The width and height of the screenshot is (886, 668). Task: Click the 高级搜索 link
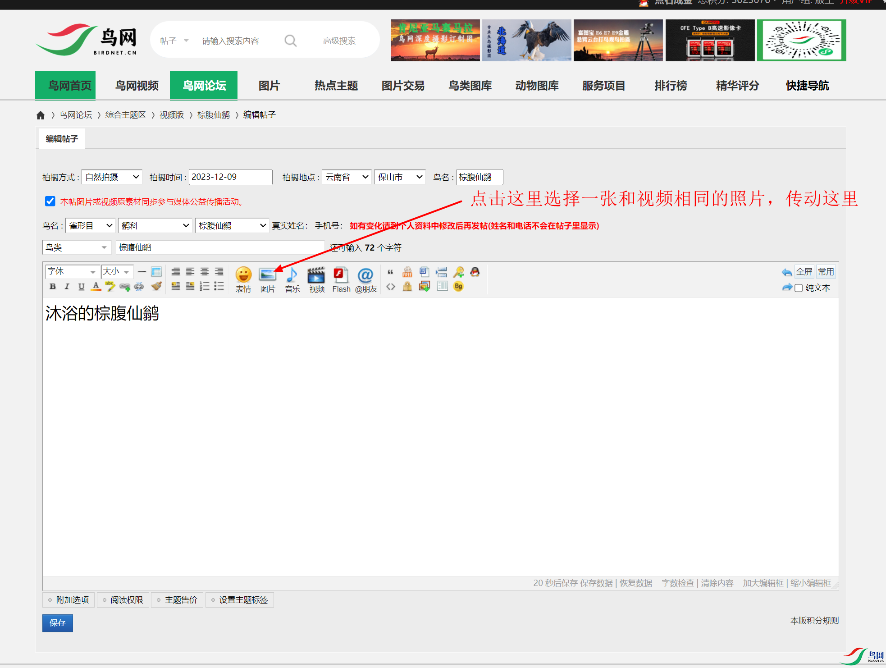339,41
